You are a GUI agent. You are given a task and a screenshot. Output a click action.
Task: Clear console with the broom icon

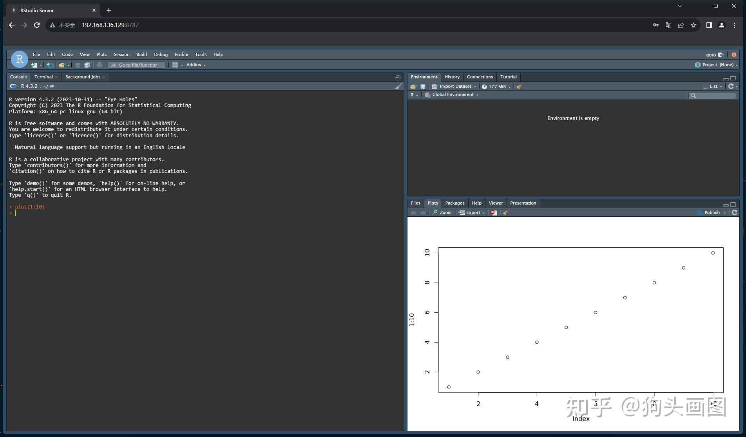coord(398,86)
